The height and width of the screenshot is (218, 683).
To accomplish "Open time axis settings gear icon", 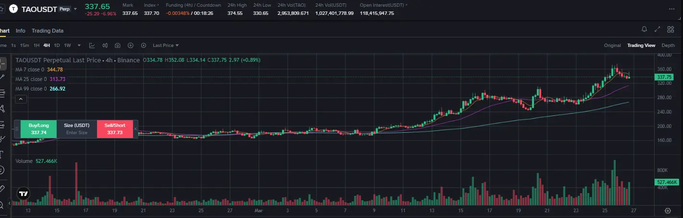I will (668, 210).
